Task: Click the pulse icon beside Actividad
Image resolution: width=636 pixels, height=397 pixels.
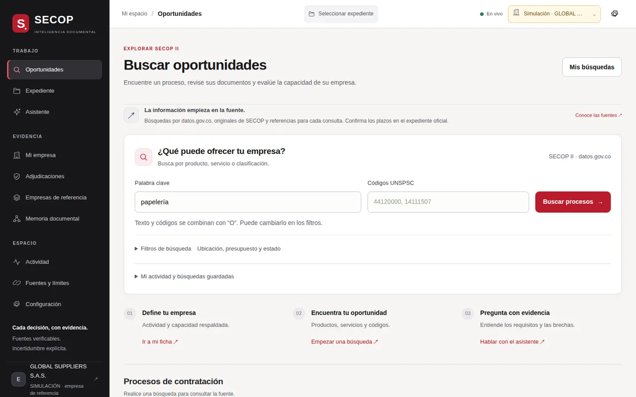Action: pyautogui.click(x=17, y=262)
